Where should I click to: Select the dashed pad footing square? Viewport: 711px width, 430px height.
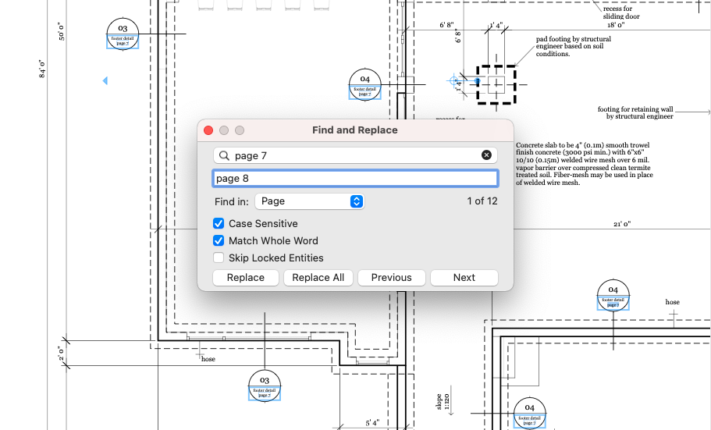pos(496,84)
